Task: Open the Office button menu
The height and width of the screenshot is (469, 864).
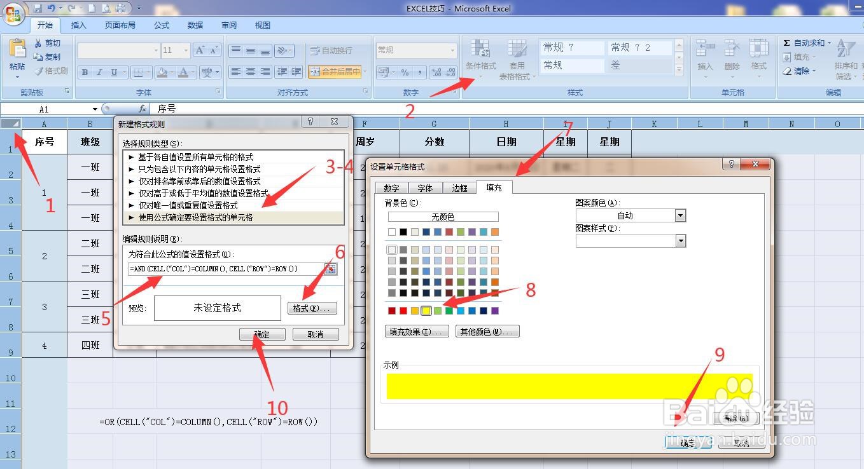Action: click(x=14, y=14)
